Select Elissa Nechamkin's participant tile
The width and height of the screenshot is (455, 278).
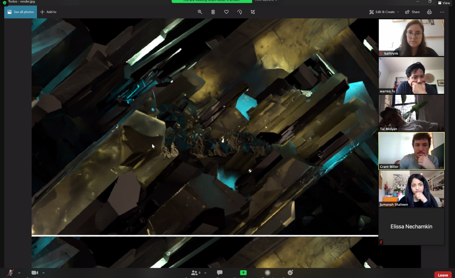click(x=411, y=227)
